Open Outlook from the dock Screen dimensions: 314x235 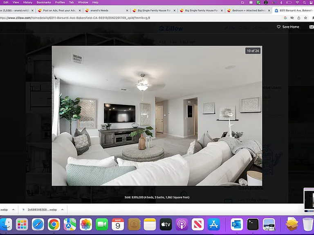click(x=237, y=224)
